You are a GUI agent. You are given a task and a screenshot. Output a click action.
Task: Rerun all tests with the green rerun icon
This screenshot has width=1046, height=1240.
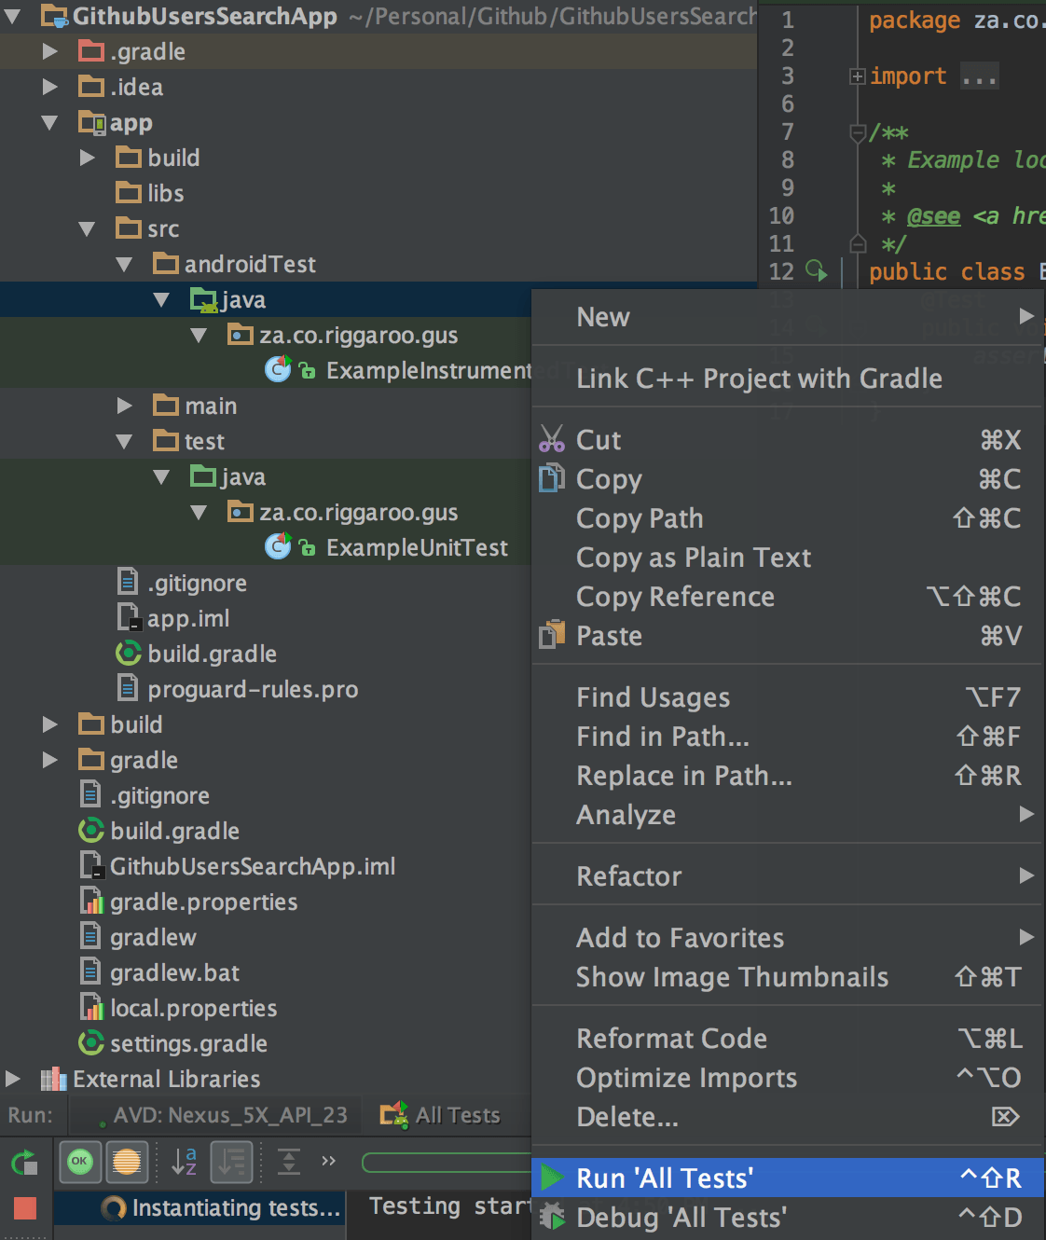coord(23,1163)
